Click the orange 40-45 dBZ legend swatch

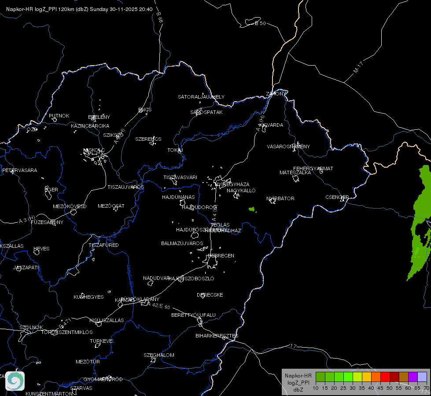tap(376, 377)
